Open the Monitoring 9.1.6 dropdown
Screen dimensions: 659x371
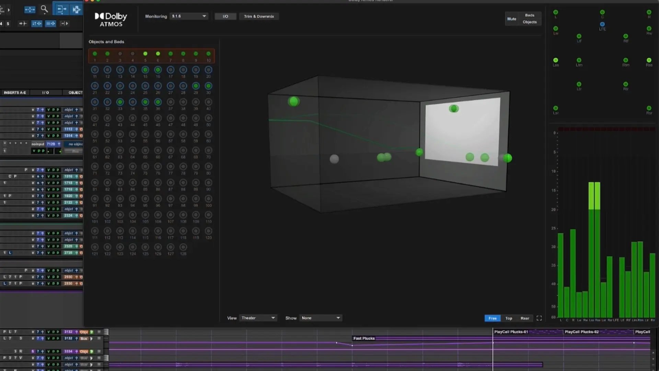pyautogui.click(x=189, y=16)
